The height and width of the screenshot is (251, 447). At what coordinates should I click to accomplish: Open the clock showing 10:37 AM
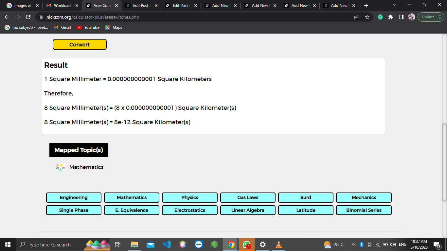[419, 244]
